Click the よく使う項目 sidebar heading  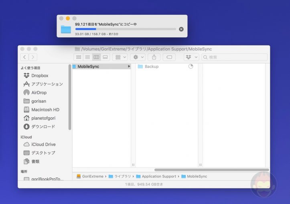click(30, 68)
